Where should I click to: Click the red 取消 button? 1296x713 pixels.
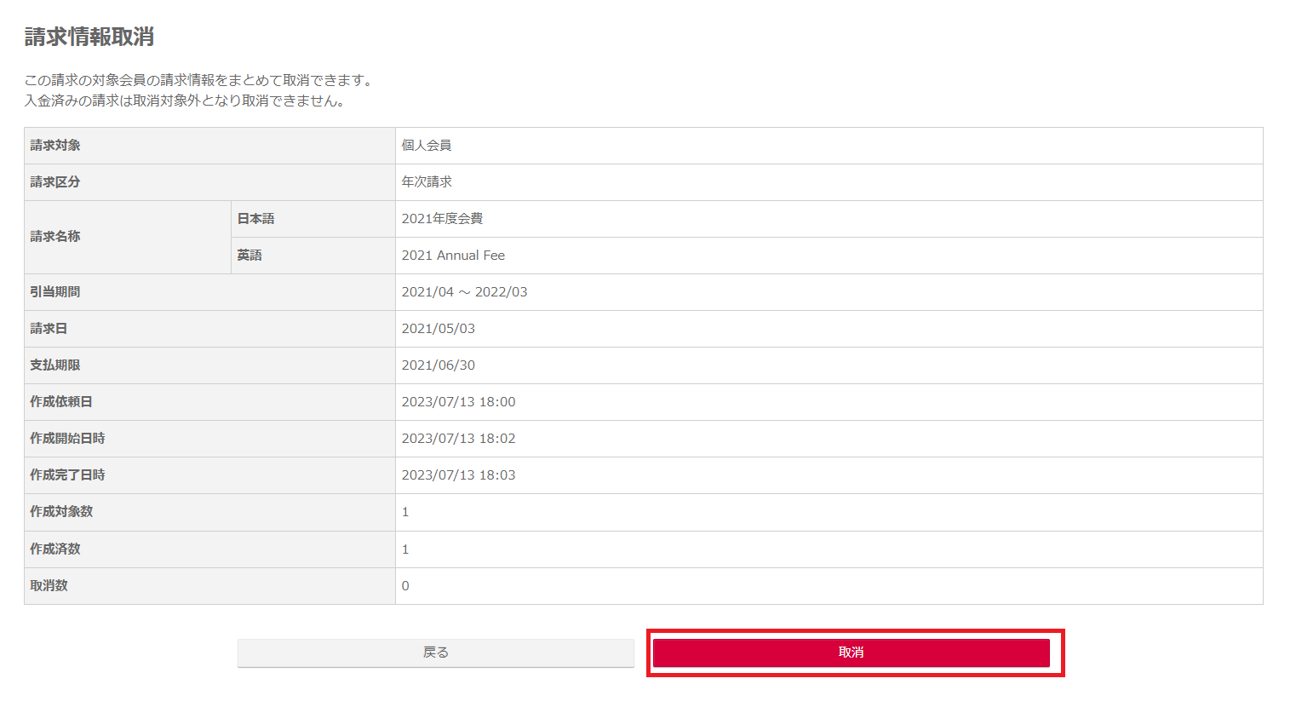pos(851,653)
